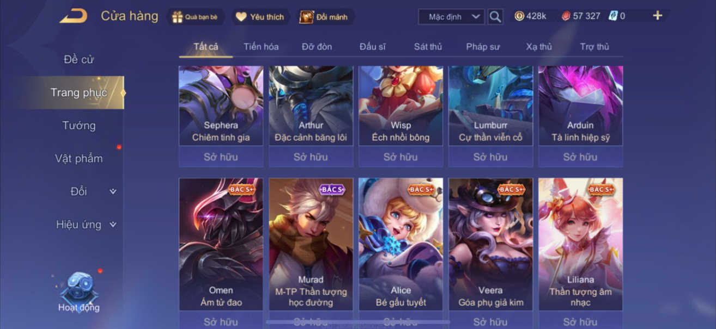Switch to the Pháp sư tab
Viewport: 716px width, 329px height.
[x=483, y=47]
